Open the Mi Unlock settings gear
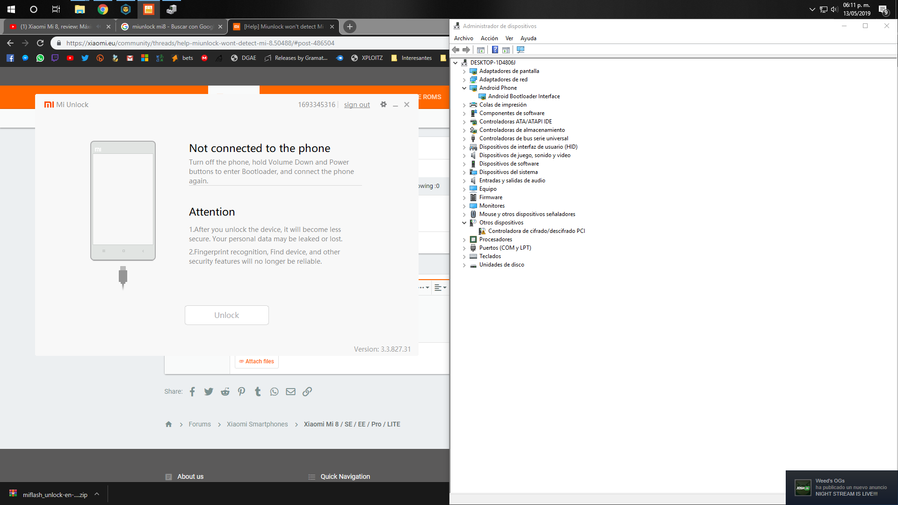Image resolution: width=898 pixels, height=505 pixels. 384,105
